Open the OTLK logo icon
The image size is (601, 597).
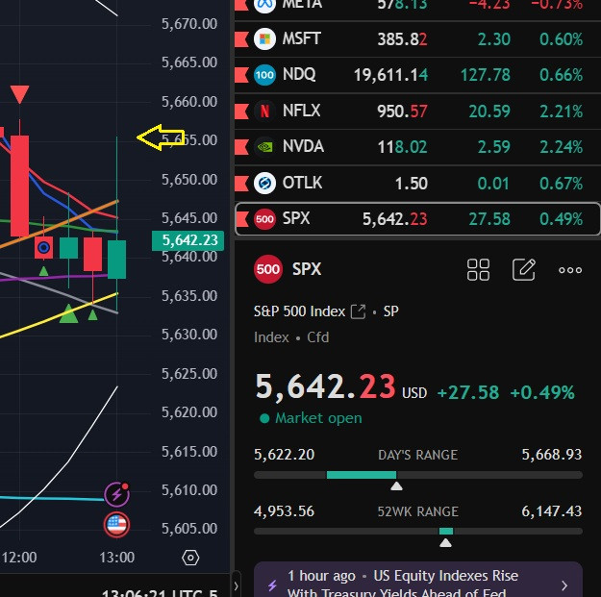(264, 184)
